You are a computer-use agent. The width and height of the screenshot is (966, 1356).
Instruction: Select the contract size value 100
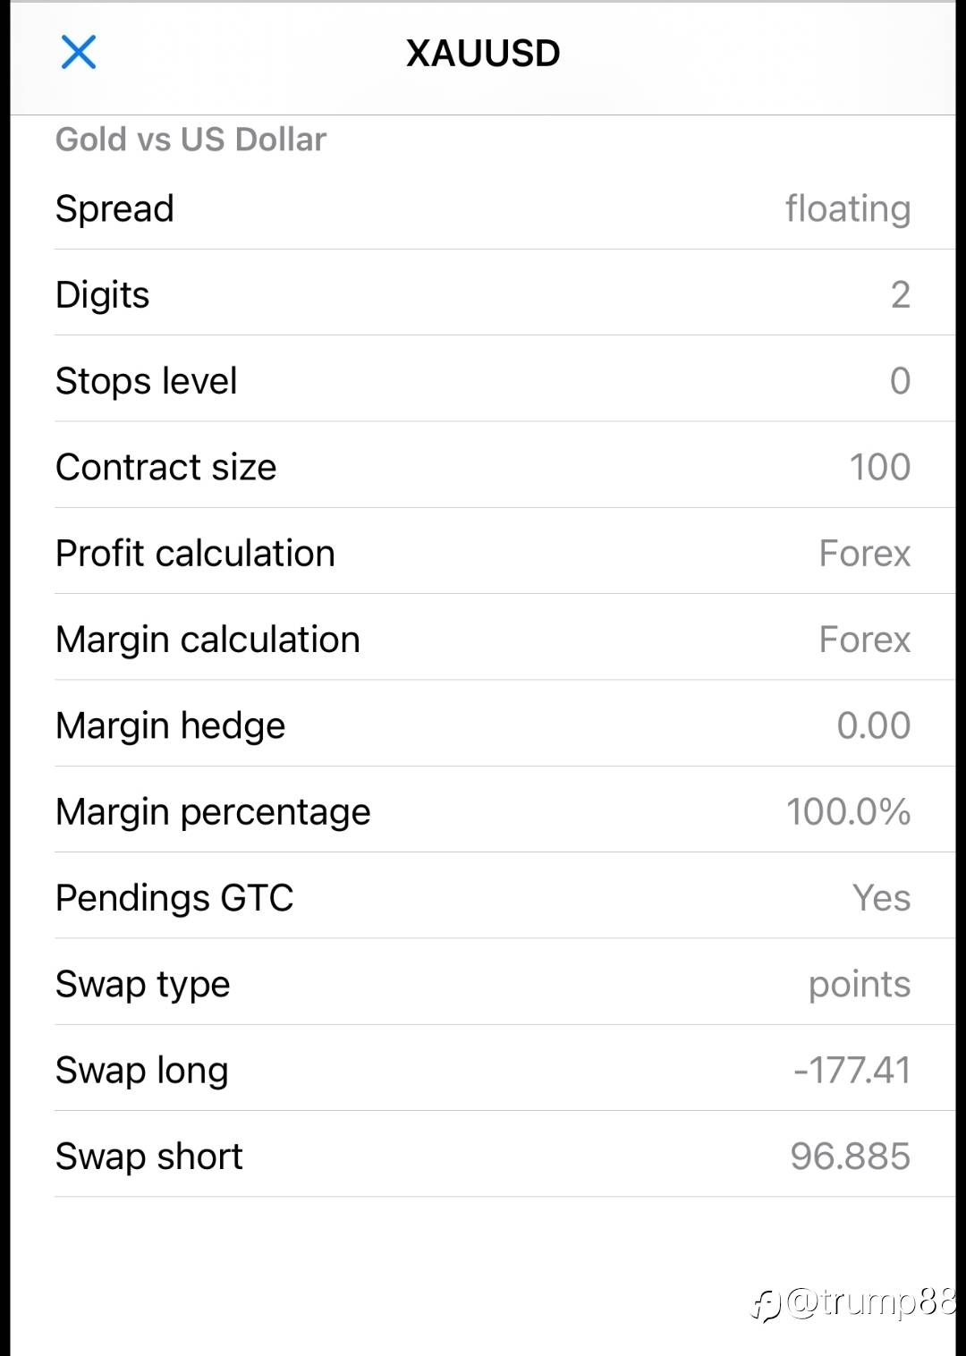point(879,467)
